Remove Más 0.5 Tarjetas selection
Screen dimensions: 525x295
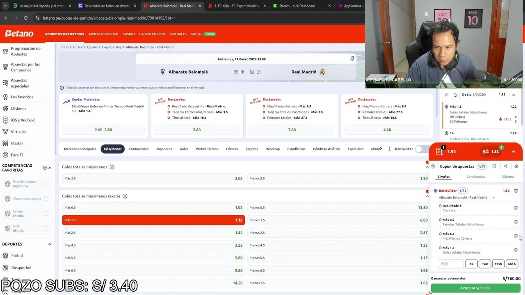[516, 222]
